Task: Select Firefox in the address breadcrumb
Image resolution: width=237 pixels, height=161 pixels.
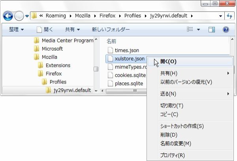Action: (x=107, y=16)
